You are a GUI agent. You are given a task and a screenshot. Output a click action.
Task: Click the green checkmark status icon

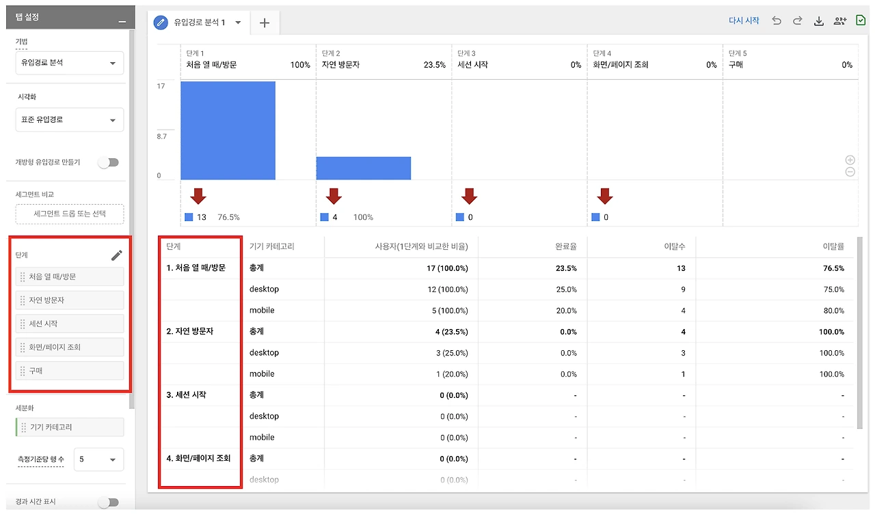(861, 21)
